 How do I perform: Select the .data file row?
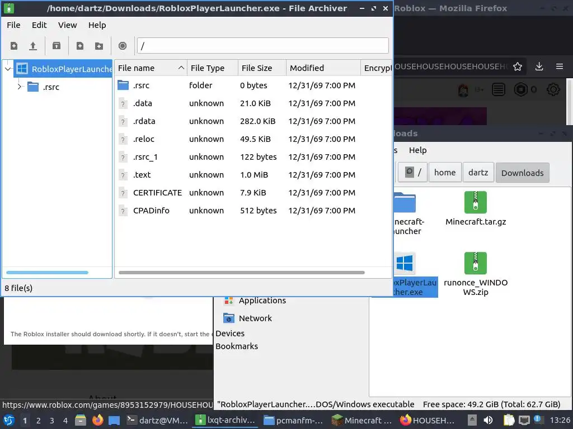click(253, 103)
